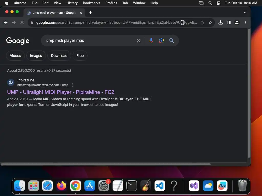The image size is (262, 196).
Task: Apply the Free filter chip
Action: tap(80, 56)
